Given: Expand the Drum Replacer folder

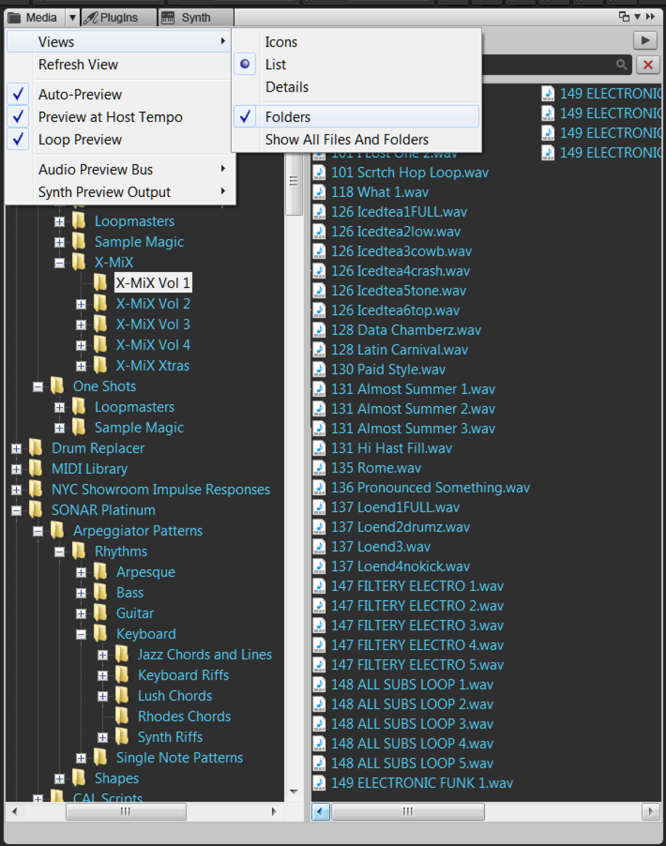Looking at the screenshot, I should coord(16,449).
